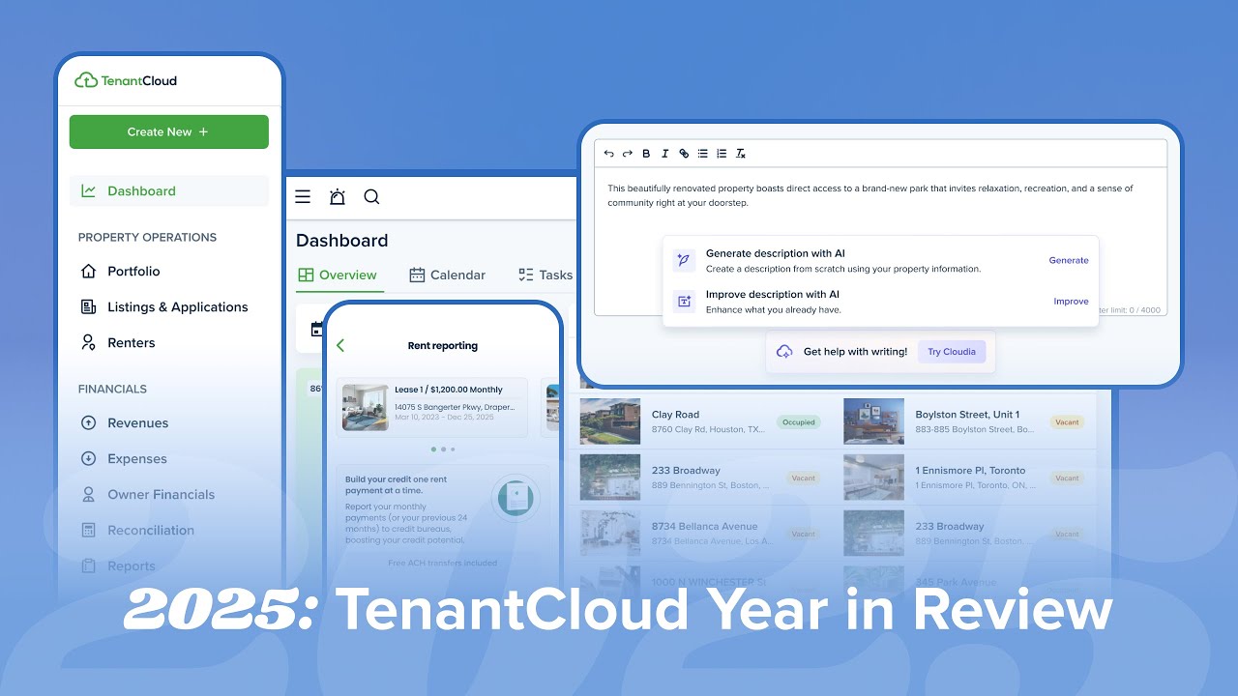1238x696 pixels.
Task: Click the 8734 Bellanca Avenue thumbnail
Action: tap(610, 534)
